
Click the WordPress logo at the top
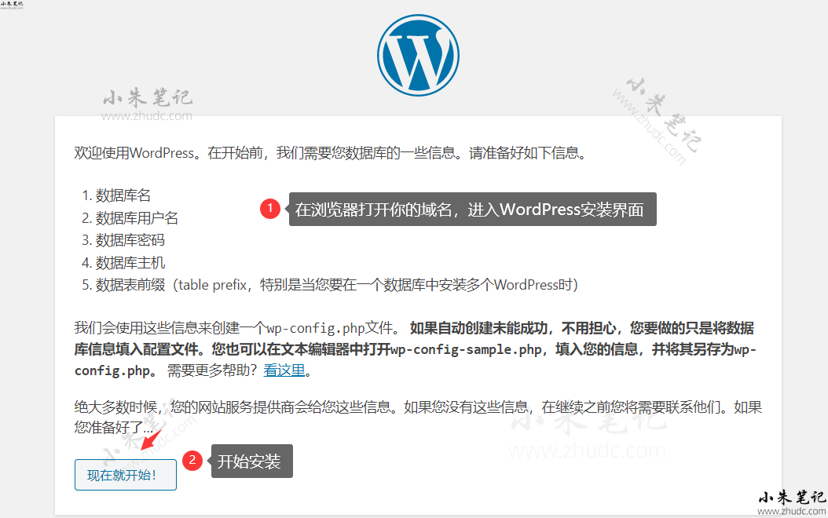[x=417, y=53]
